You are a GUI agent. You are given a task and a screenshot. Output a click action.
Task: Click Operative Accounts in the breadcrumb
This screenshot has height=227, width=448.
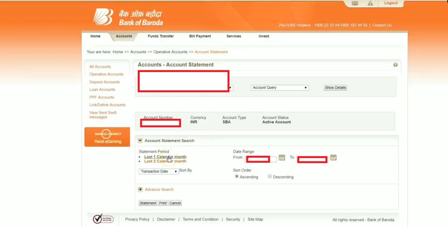click(x=170, y=52)
